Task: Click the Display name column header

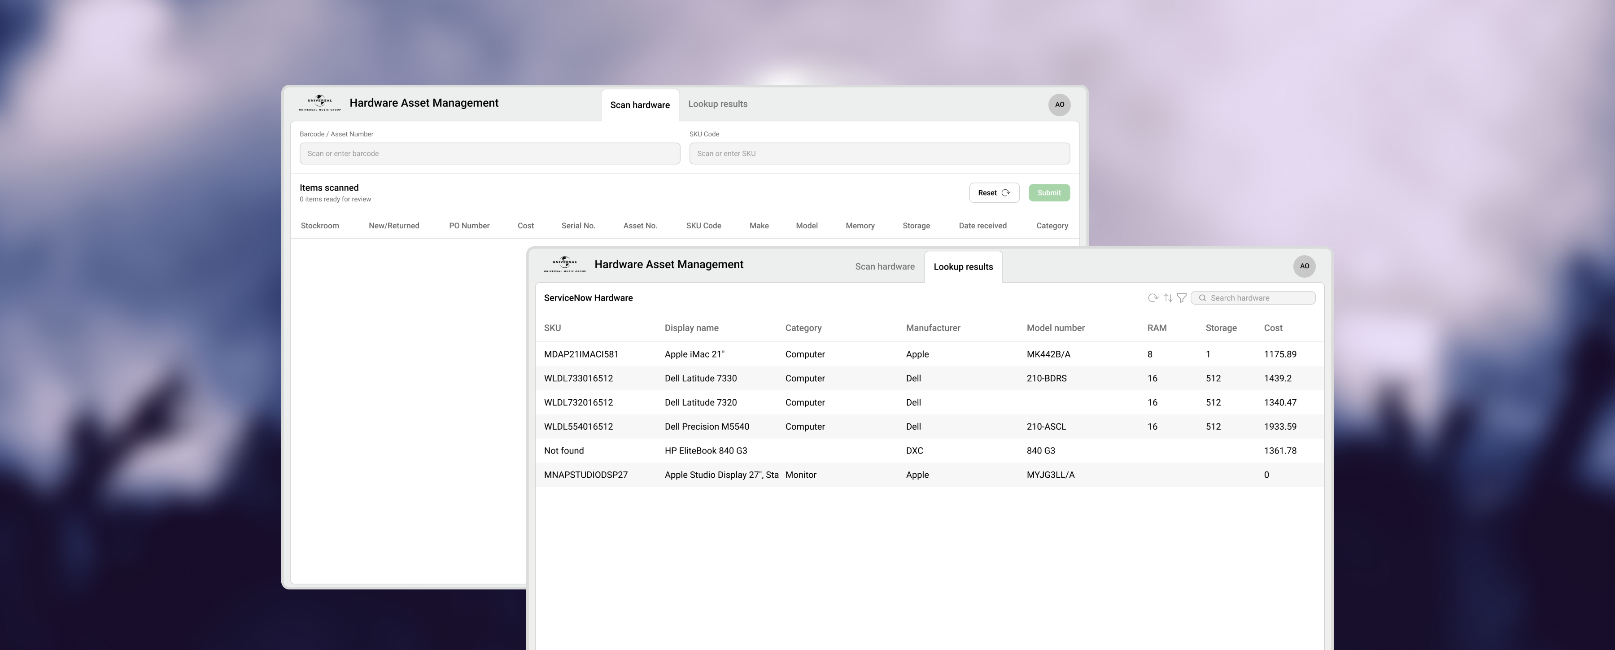Action: [691, 328]
